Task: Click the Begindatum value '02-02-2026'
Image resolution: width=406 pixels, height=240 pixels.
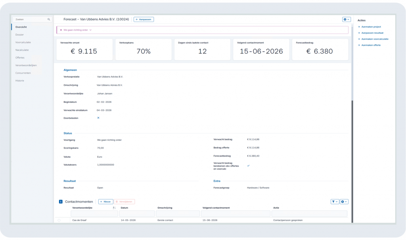Action: click(x=104, y=102)
